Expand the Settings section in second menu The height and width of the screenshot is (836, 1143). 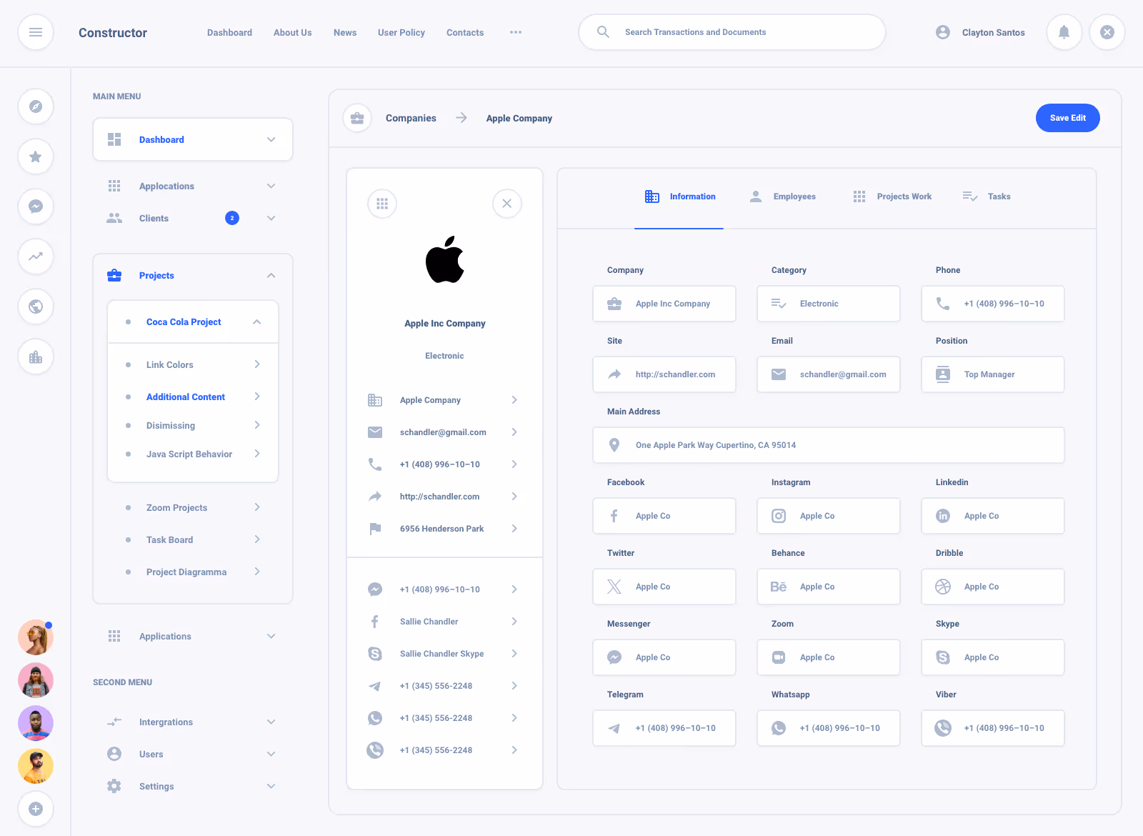[x=271, y=786]
